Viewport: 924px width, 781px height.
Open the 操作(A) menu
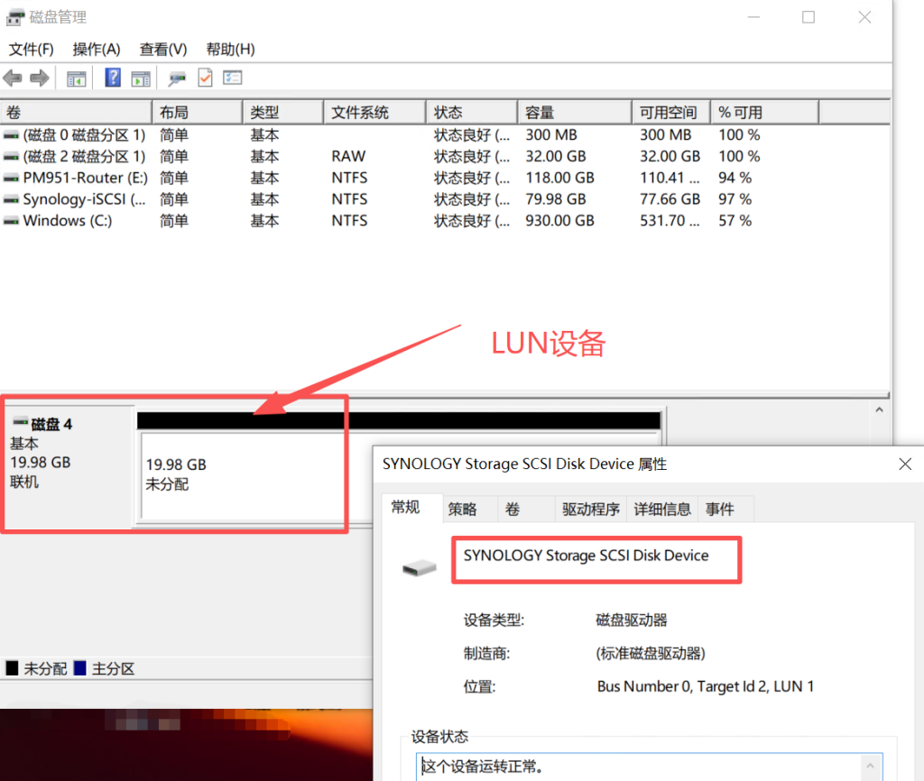pos(97,50)
